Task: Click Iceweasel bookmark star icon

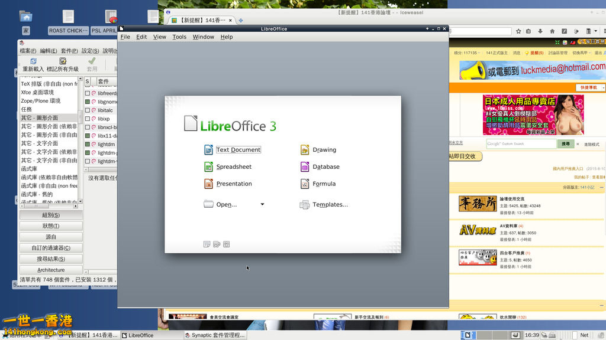Action: click(518, 31)
